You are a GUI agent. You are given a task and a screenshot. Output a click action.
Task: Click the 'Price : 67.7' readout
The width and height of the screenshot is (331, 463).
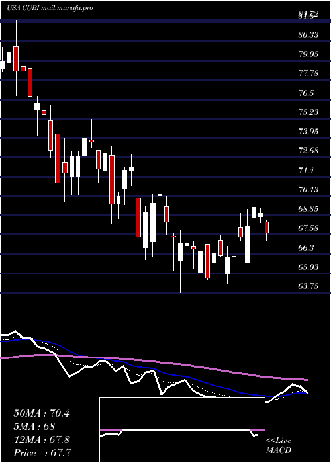point(42,453)
